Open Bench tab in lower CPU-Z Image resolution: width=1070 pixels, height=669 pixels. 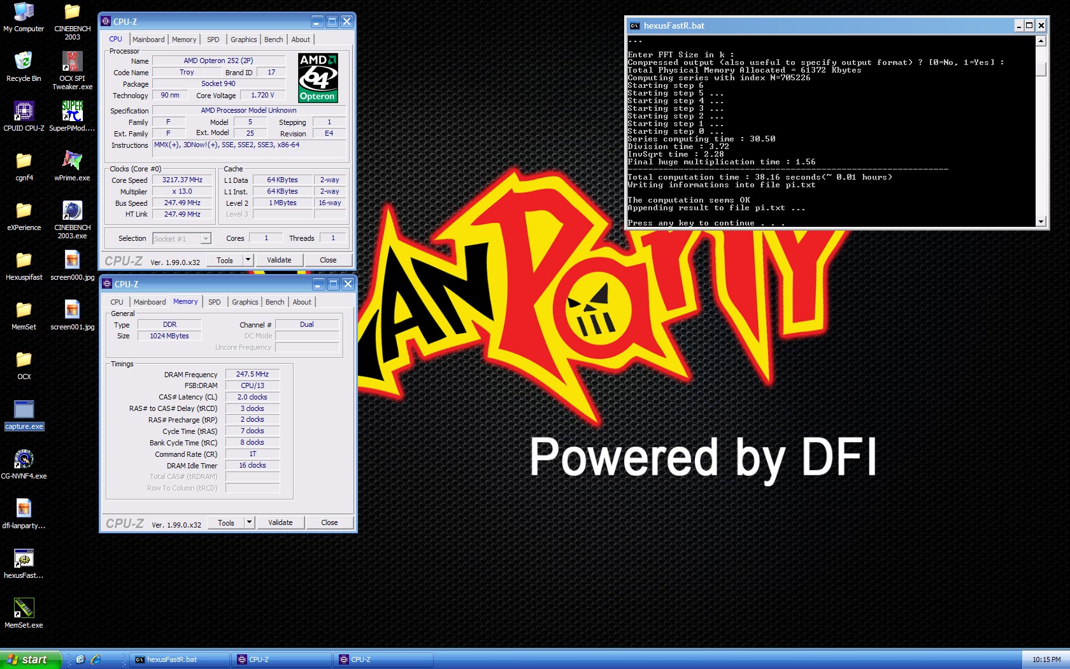click(275, 302)
